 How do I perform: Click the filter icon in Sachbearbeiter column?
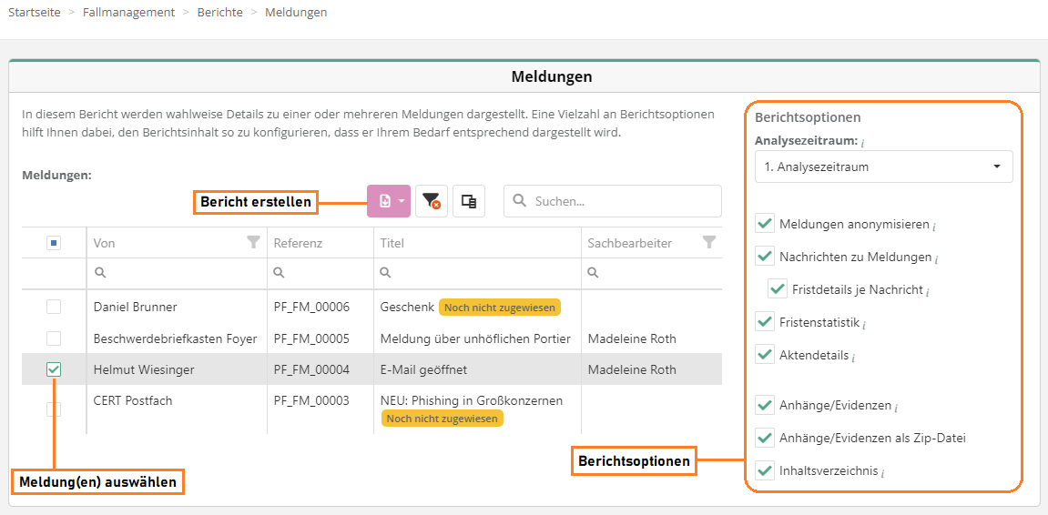tap(708, 243)
